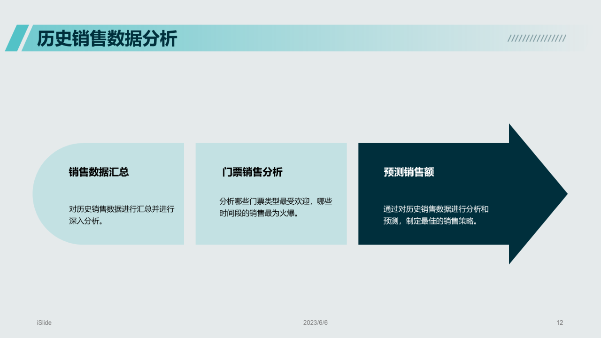Select the paragraph starting with 通过对历史销售数据

coord(436,215)
